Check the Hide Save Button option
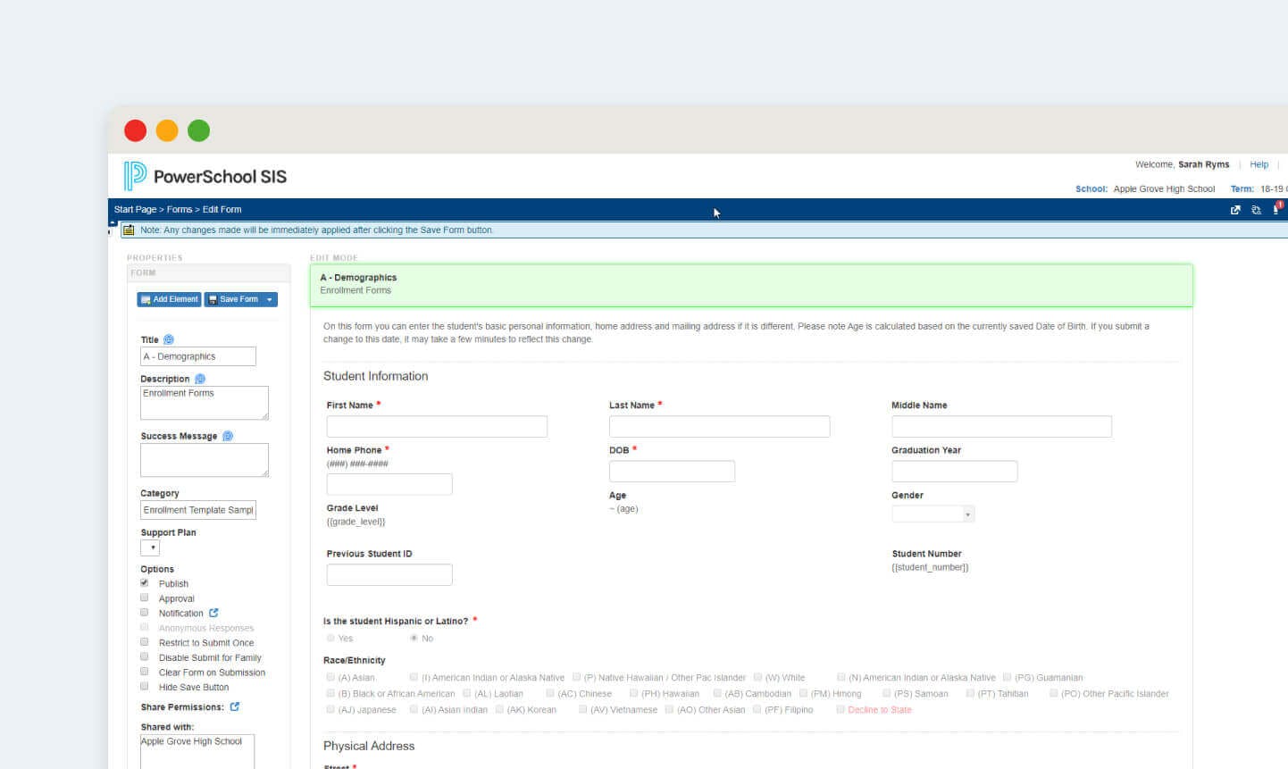Image resolution: width=1288 pixels, height=769 pixels. point(145,686)
